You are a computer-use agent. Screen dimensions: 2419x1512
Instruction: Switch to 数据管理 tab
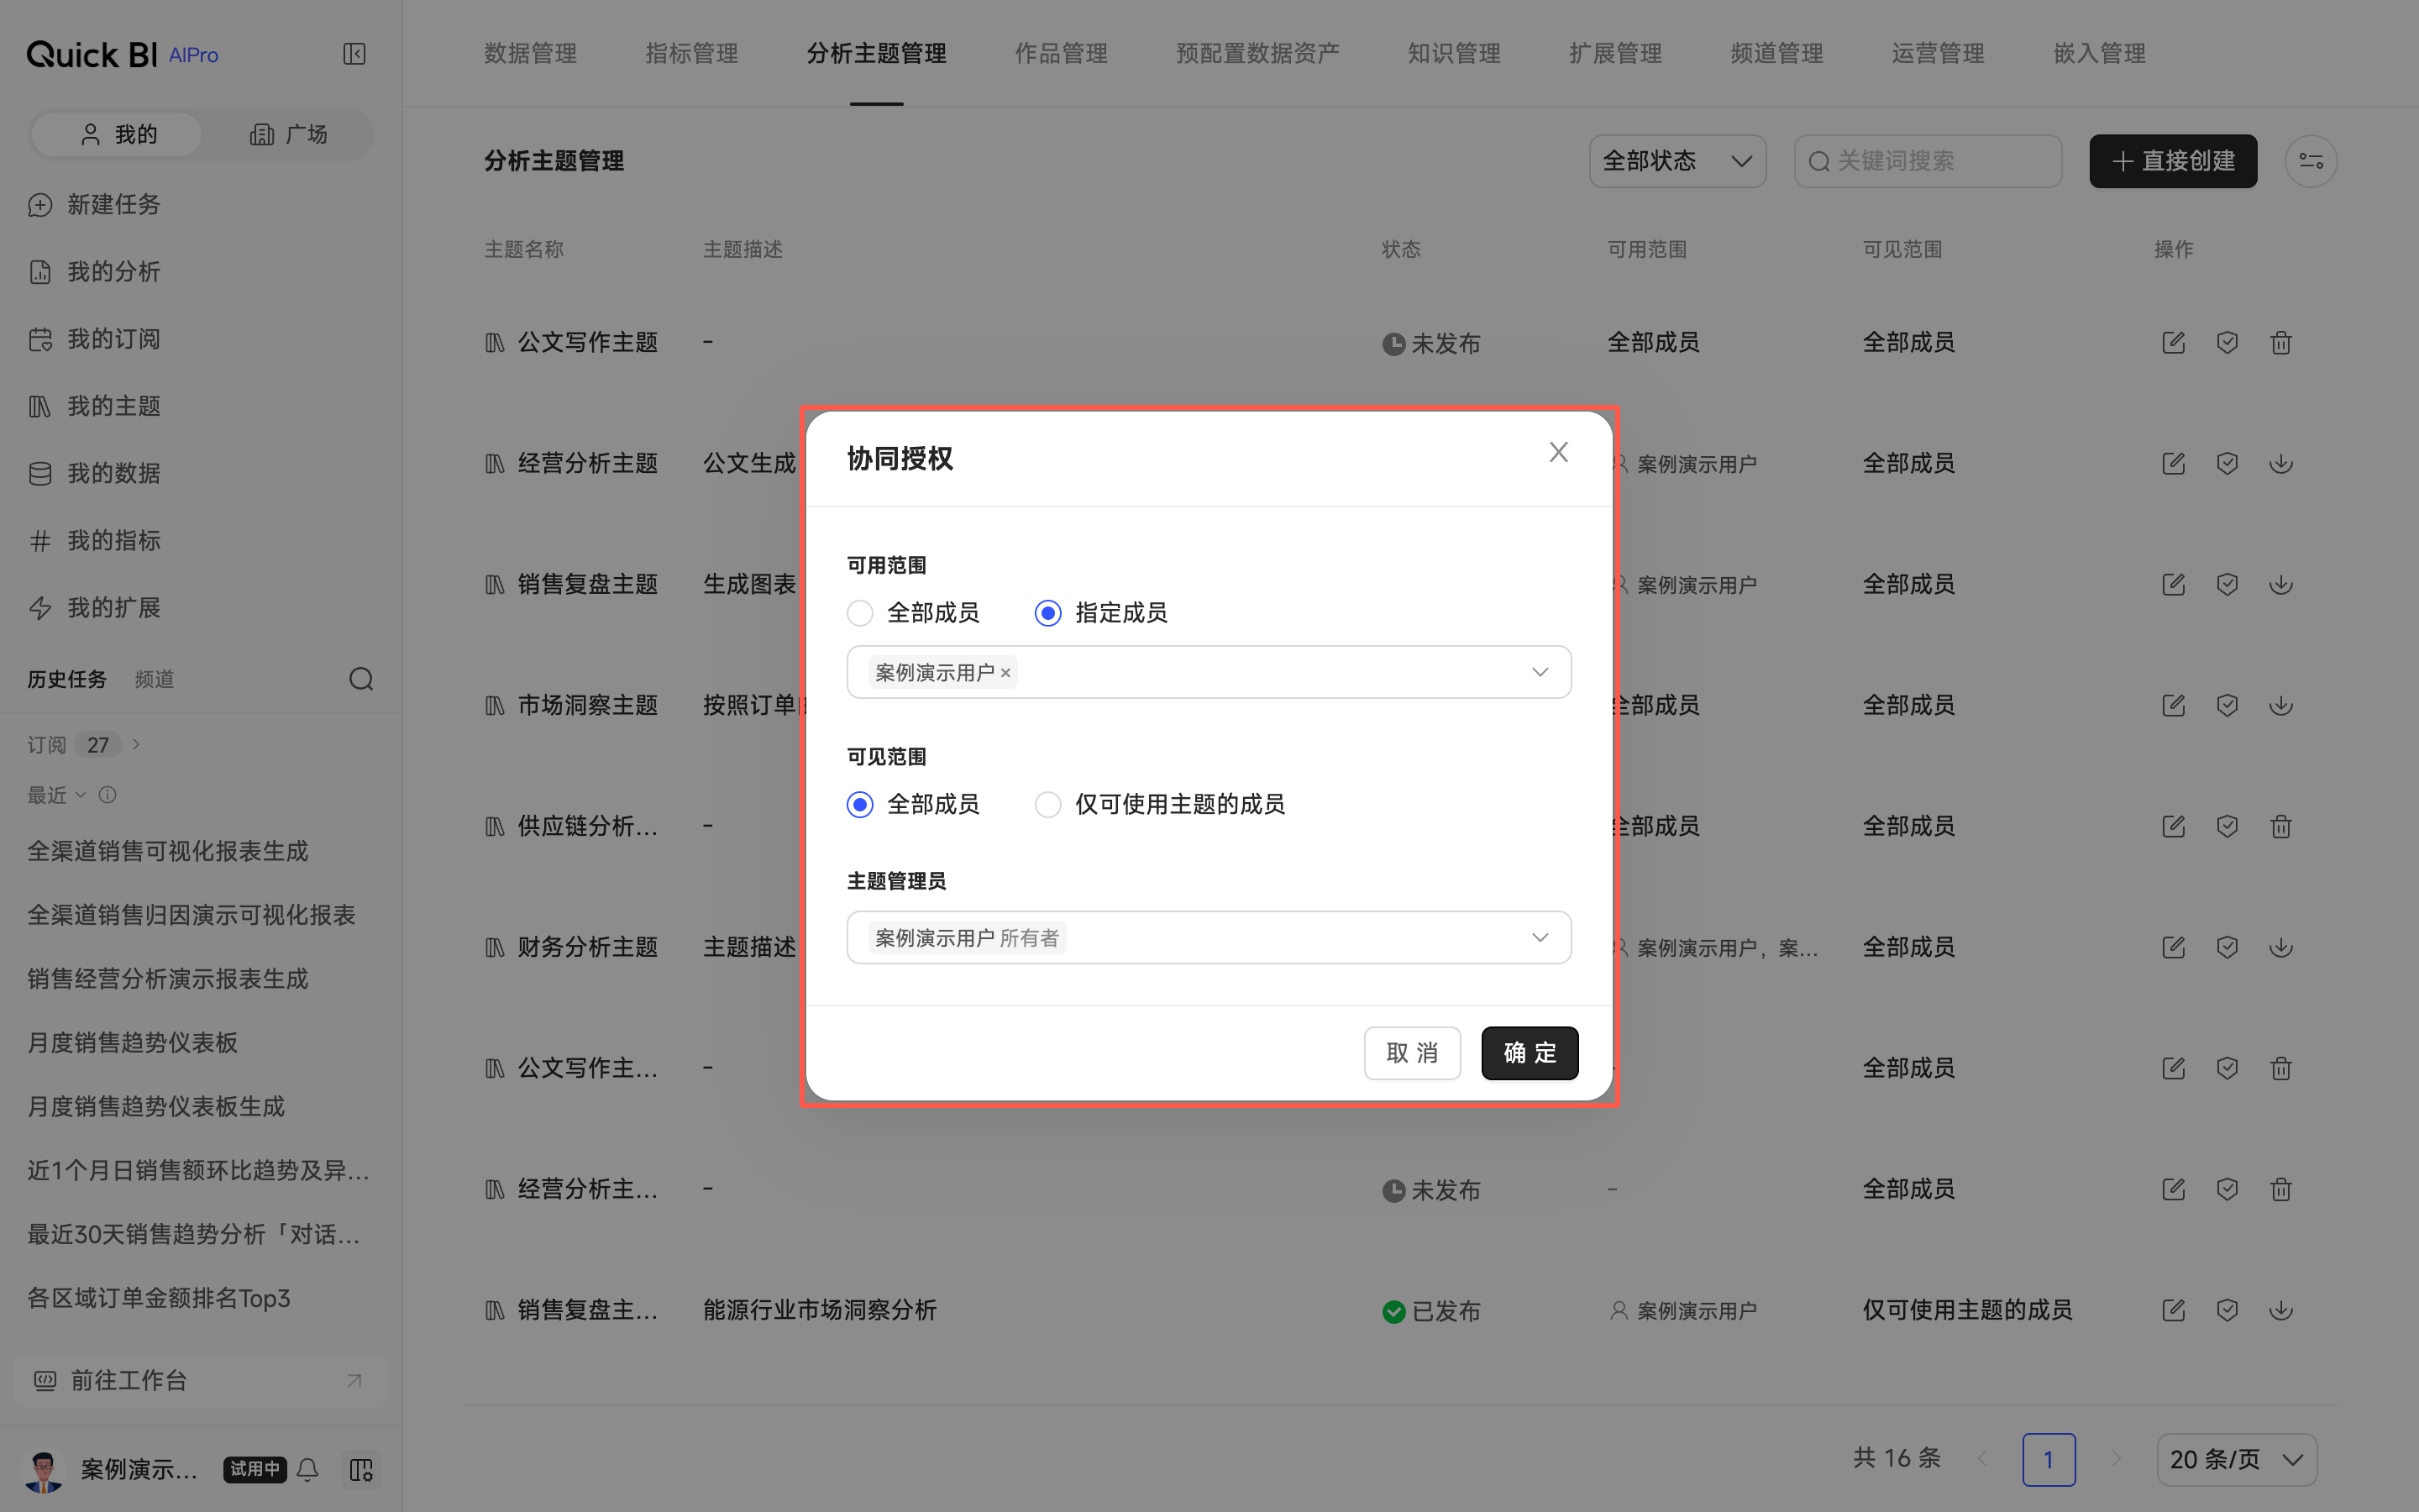pyautogui.click(x=531, y=53)
